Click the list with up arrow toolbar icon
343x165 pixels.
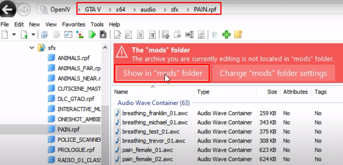pyautogui.click(x=166, y=34)
